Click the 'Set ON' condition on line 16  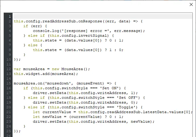tap(74, 88)
